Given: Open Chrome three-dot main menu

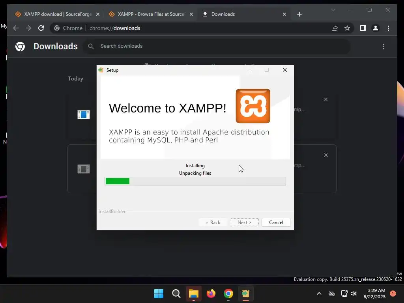Looking at the screenshot, I should (x=388, y=28).
